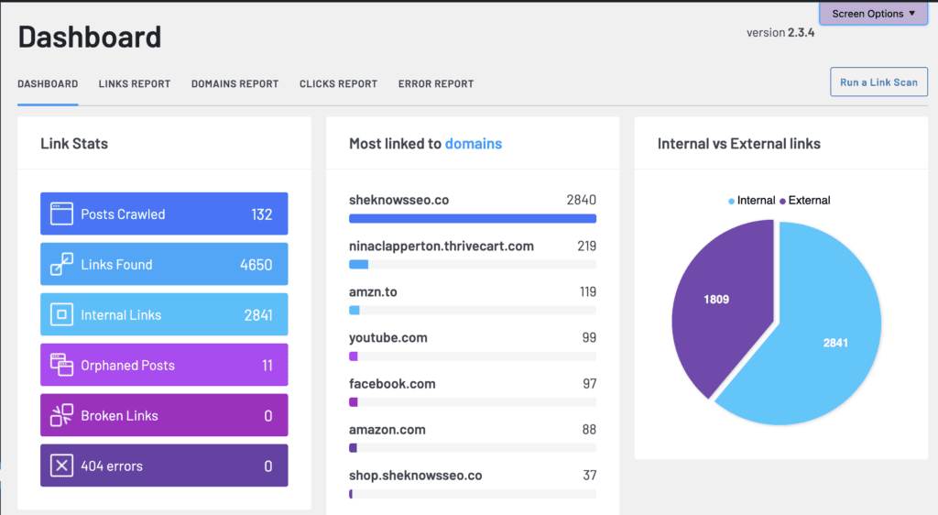Click the Orphaned Posts stacked windows icon
Viewport: 938px width, 515px height.
pos(61,365)
